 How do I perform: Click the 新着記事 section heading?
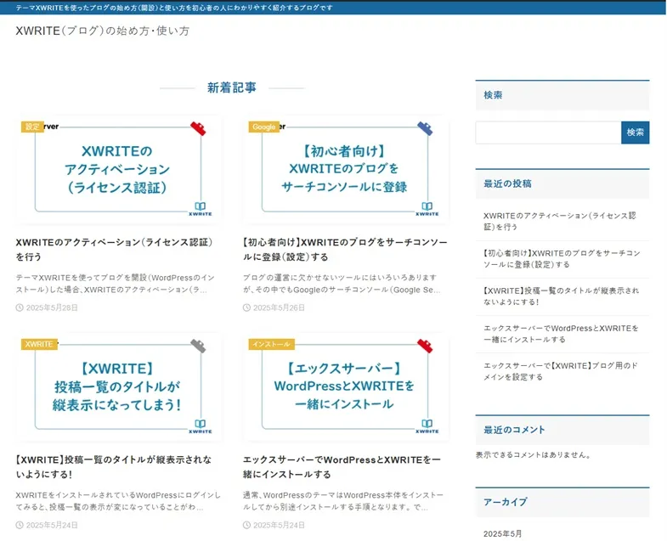tap(232, 87)
